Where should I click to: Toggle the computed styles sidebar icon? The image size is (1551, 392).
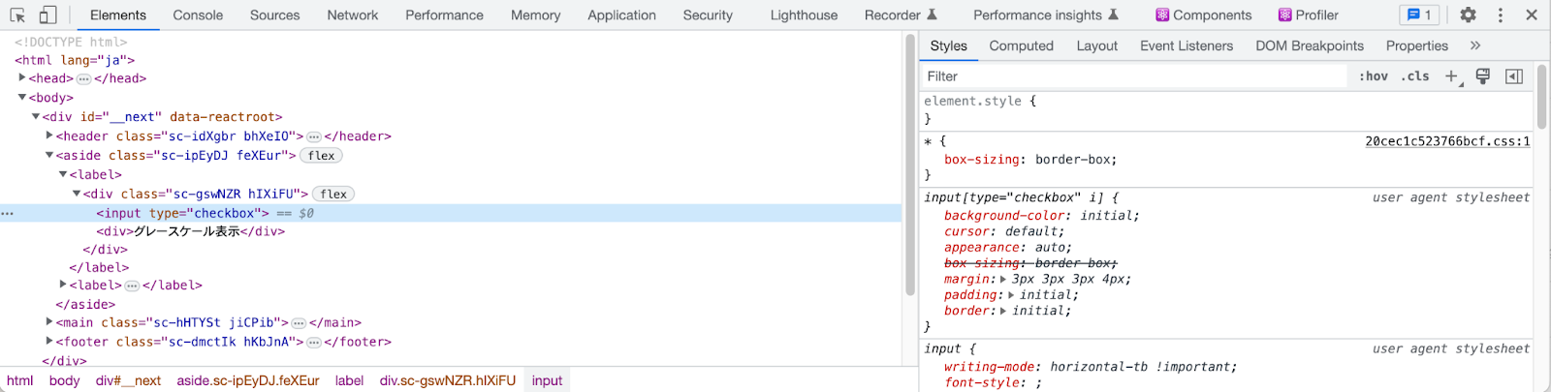[1513, 76]
